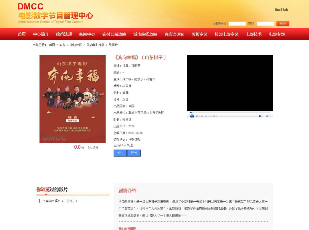Click the 出品年代 2024 line
This screenshot has height=230, width=309.
(124, 126)
